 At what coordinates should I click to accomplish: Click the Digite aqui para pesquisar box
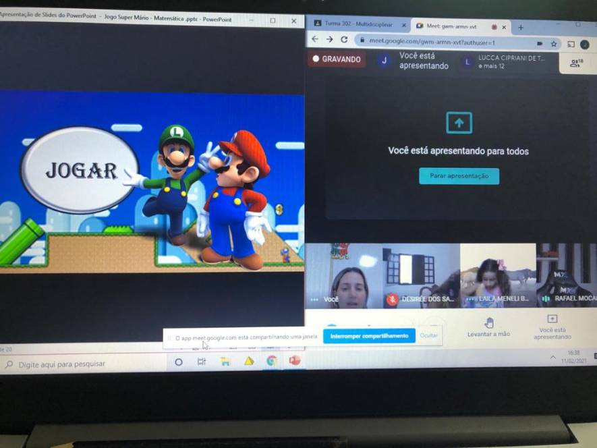click(x=81, y=364)
